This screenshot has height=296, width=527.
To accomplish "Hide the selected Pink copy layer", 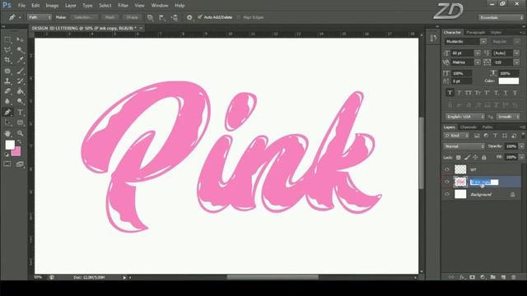I will 447,182.
